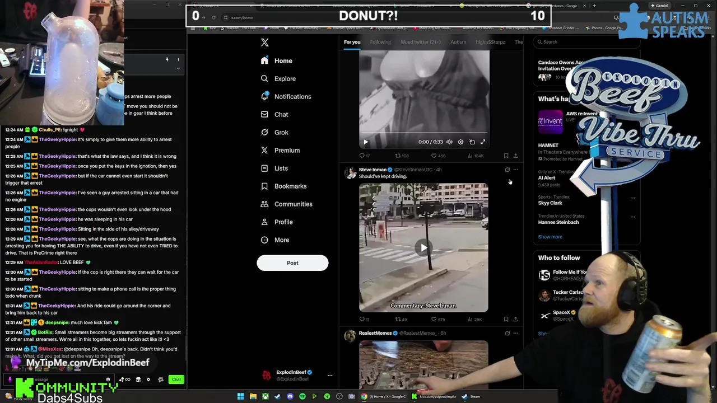Viewport: 717px width, 403px height.
Task: Open the Skyy Clark trending topic
Action: pyautogui.click(x=550, y=203)
